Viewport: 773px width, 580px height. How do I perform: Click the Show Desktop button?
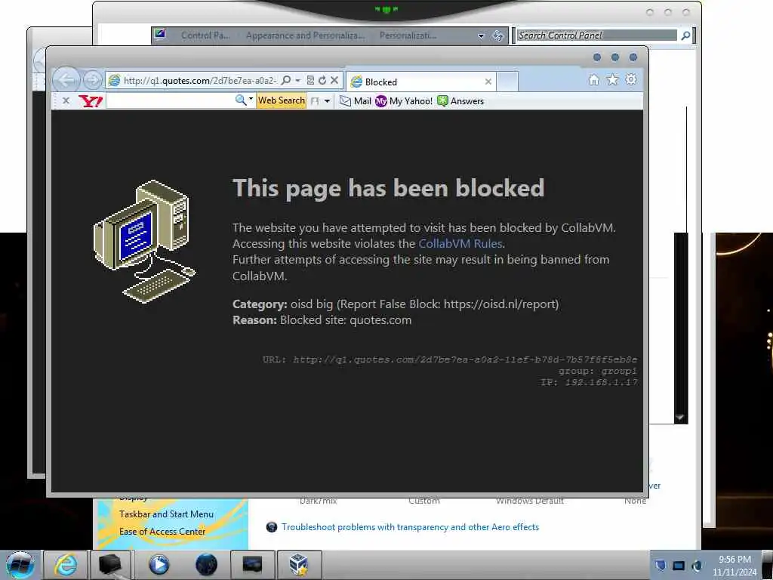point(767,565)
